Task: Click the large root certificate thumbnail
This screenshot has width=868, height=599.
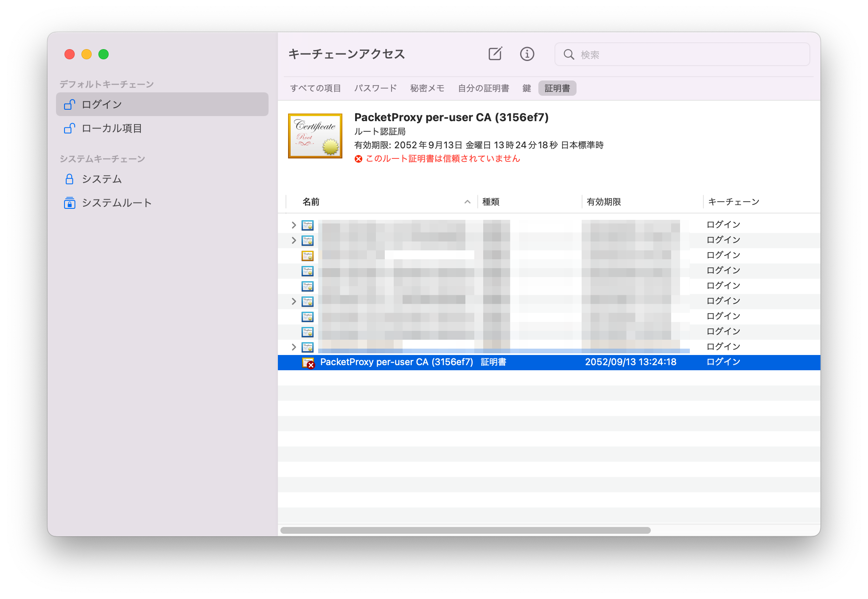Action: click(315, 136)
